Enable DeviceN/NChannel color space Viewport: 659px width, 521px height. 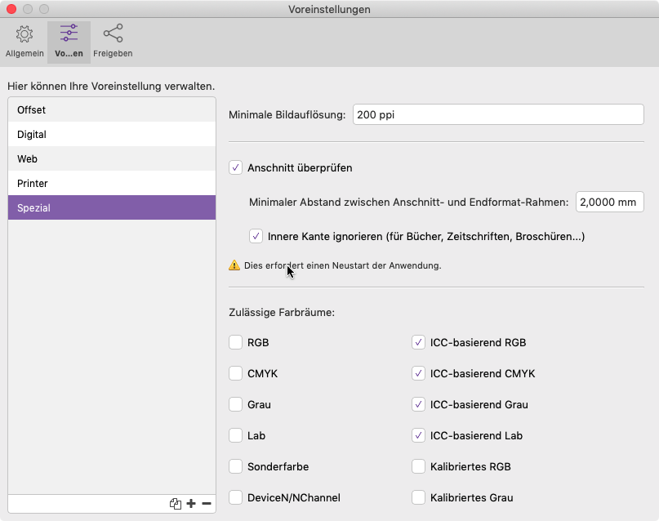point(236,497)
